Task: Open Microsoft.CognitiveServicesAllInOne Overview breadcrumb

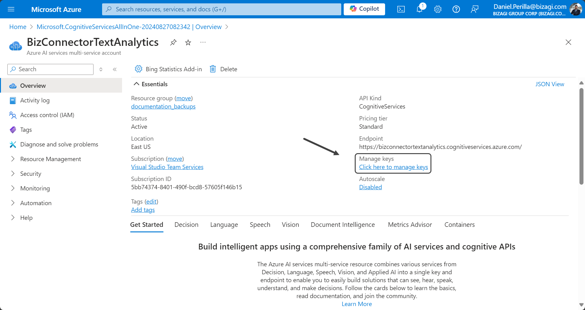Action: (129, 27)
